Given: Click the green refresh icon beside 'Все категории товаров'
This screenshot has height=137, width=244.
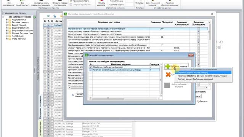Looking at the screenshot, I should pyautogui.click(x=35, y=17).
